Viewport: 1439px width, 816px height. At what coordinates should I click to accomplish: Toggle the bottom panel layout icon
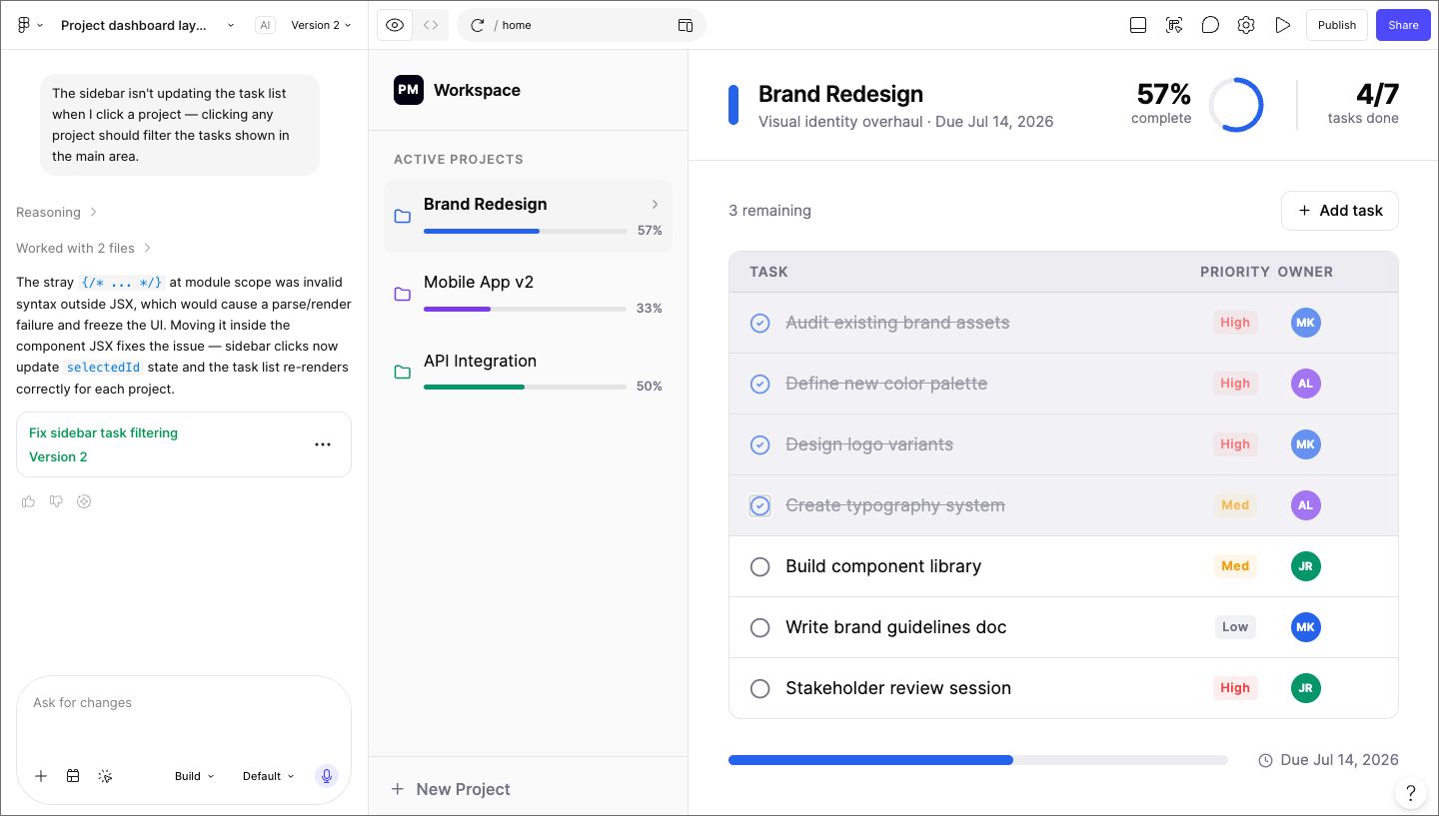[x=1138, y=25]
